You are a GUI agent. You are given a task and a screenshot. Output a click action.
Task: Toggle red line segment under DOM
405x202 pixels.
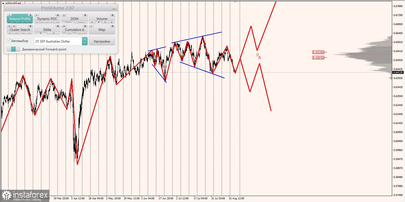[81, 22]
